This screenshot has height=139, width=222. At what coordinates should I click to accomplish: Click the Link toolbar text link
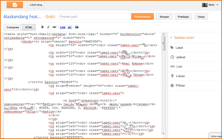click(62, 27)
